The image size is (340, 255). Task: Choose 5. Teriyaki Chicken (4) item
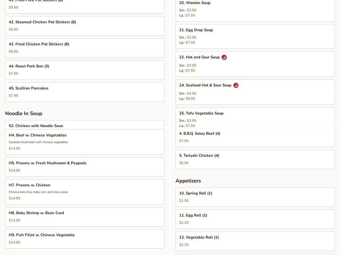coord(255,159)
